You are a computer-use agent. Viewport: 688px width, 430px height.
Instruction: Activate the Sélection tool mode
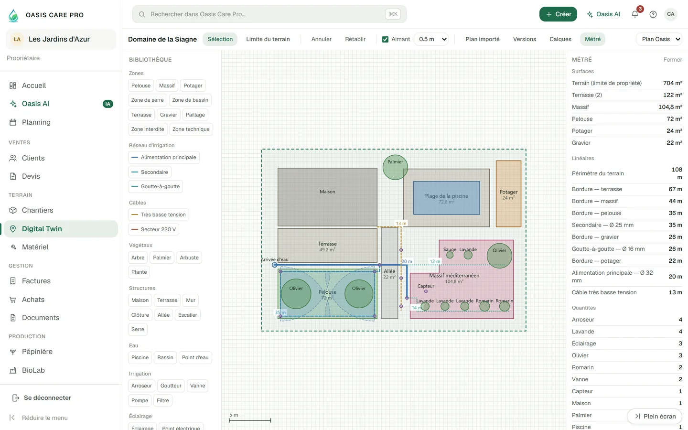tap(220, 39)
